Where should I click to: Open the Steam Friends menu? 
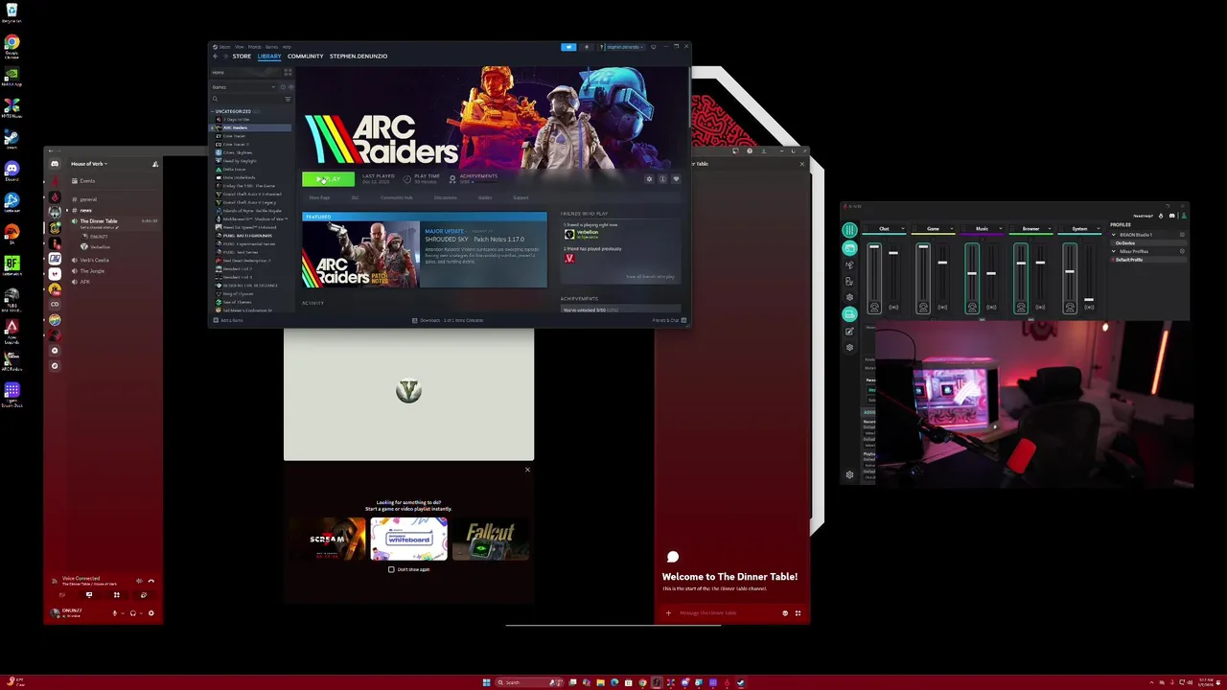pyautogui.click(x=255, y=46)
